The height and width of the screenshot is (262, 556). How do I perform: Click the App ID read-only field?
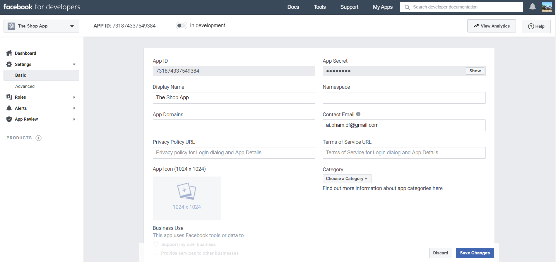pos(234,71)
